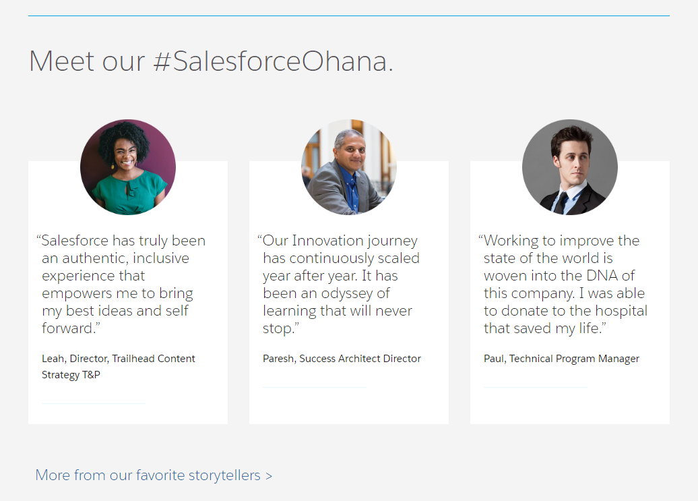The height and width of the screenshot is (501, 698).
Task: Click the divider line under Paul's title
Action: [x=536, y=388]
